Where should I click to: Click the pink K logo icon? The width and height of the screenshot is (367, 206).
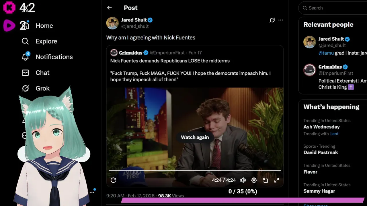point(9,7)
